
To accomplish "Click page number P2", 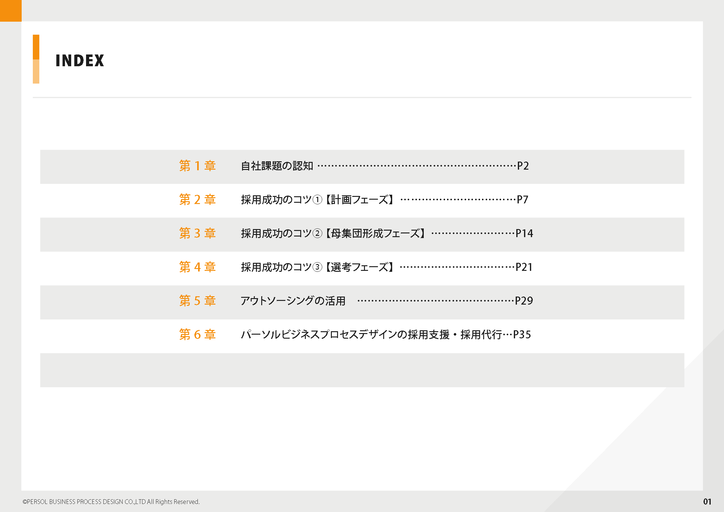I will point(523,166).
